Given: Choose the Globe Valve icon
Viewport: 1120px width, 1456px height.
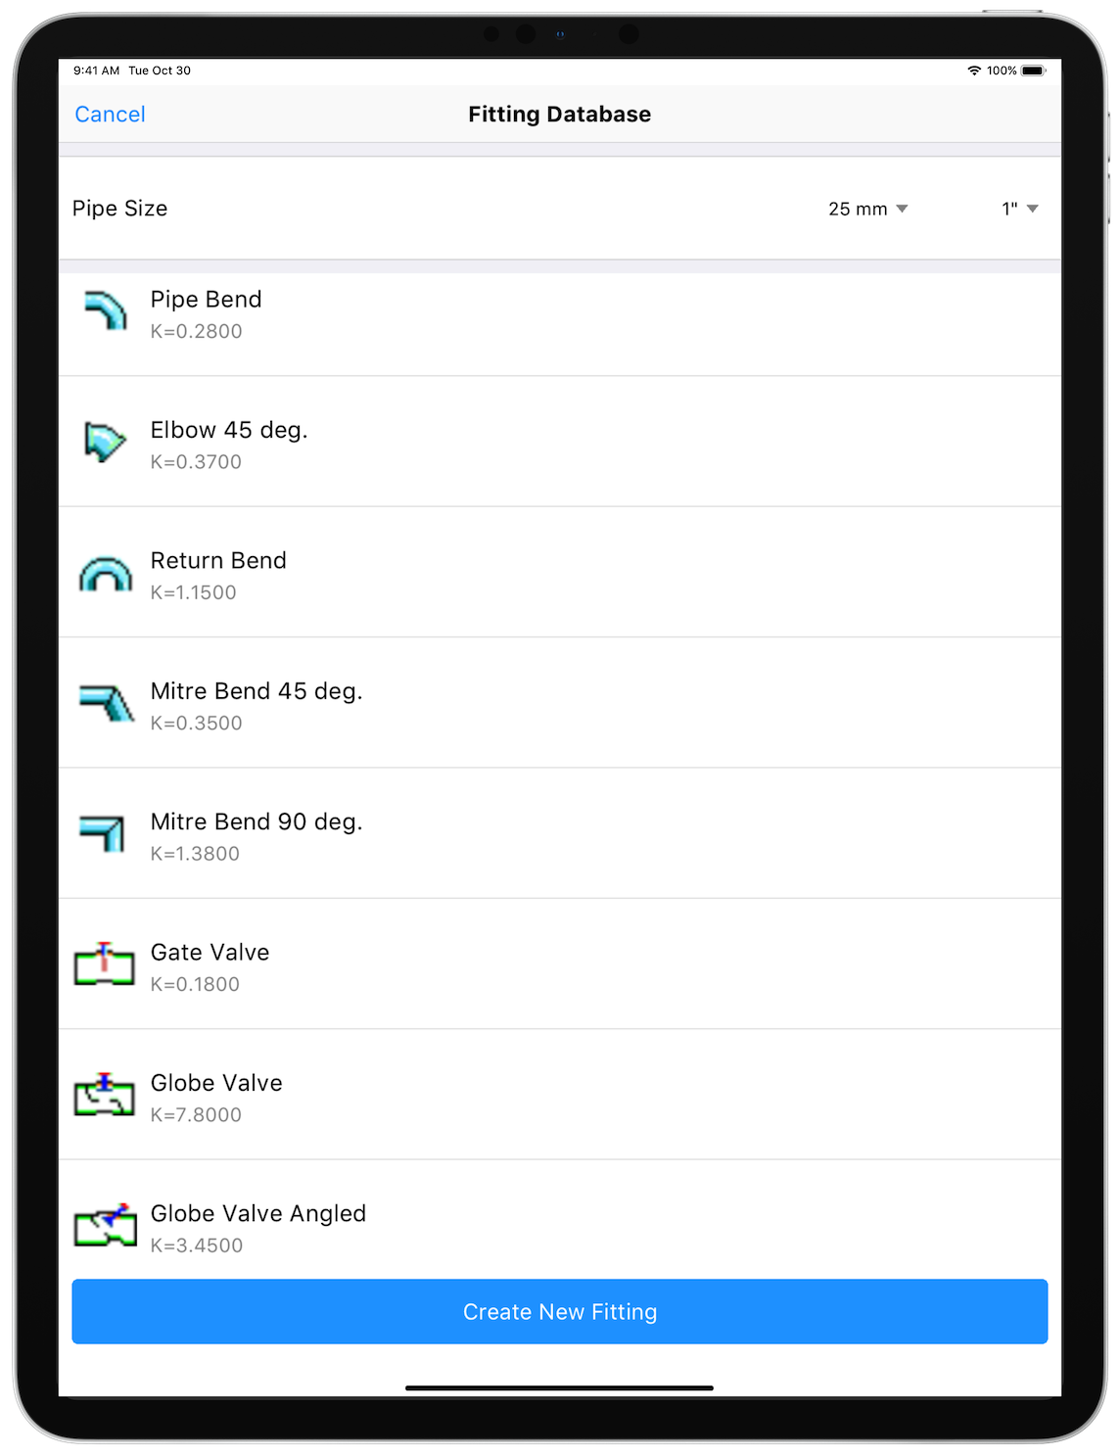Looking at the screenshot, I should (105, 1096).
